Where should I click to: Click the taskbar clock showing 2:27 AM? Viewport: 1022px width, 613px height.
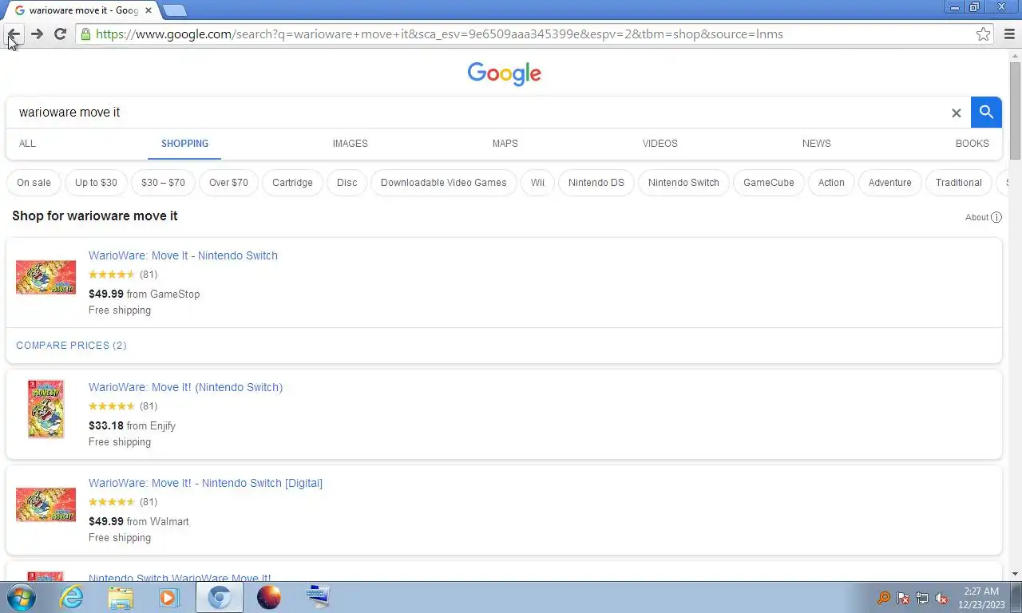(x=980, y=598)
